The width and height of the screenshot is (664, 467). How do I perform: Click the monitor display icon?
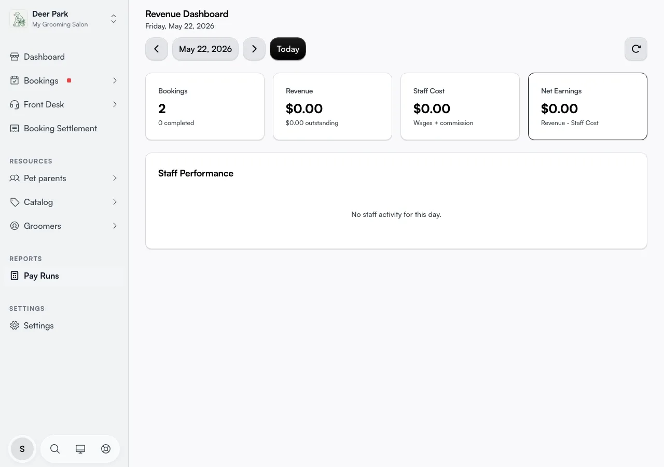click(80, 449)
